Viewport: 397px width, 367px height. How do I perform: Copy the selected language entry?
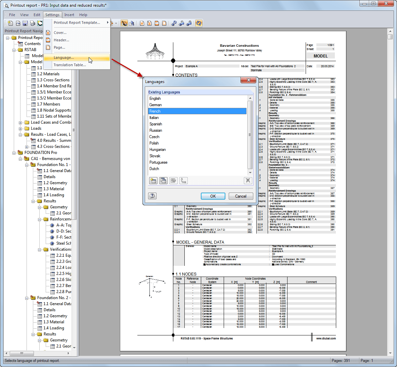tap(163, 180)
